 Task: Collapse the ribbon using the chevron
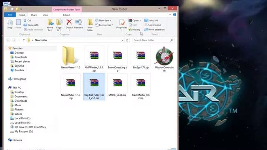click(x=170, y=15)
